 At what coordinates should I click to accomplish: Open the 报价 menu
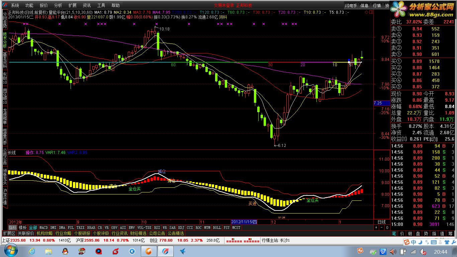point(44,5)
